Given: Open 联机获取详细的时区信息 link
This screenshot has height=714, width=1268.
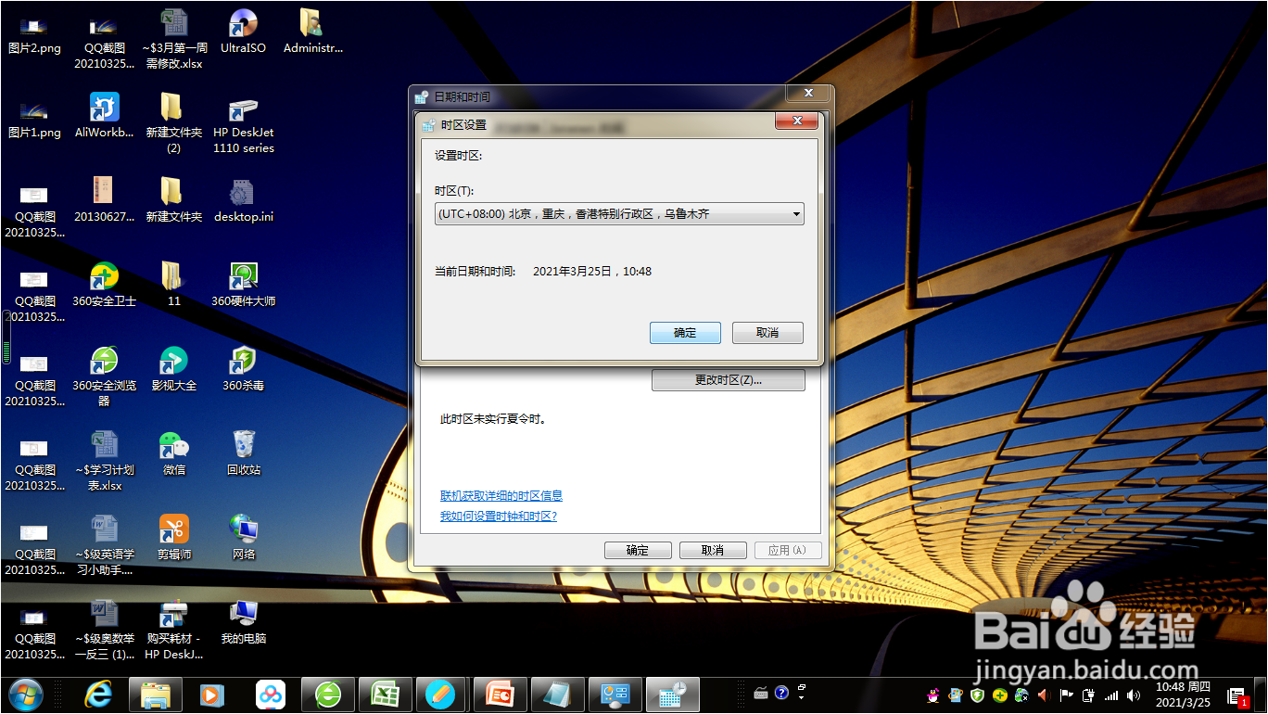Looking at the screenshot, I should pos(501,496).
